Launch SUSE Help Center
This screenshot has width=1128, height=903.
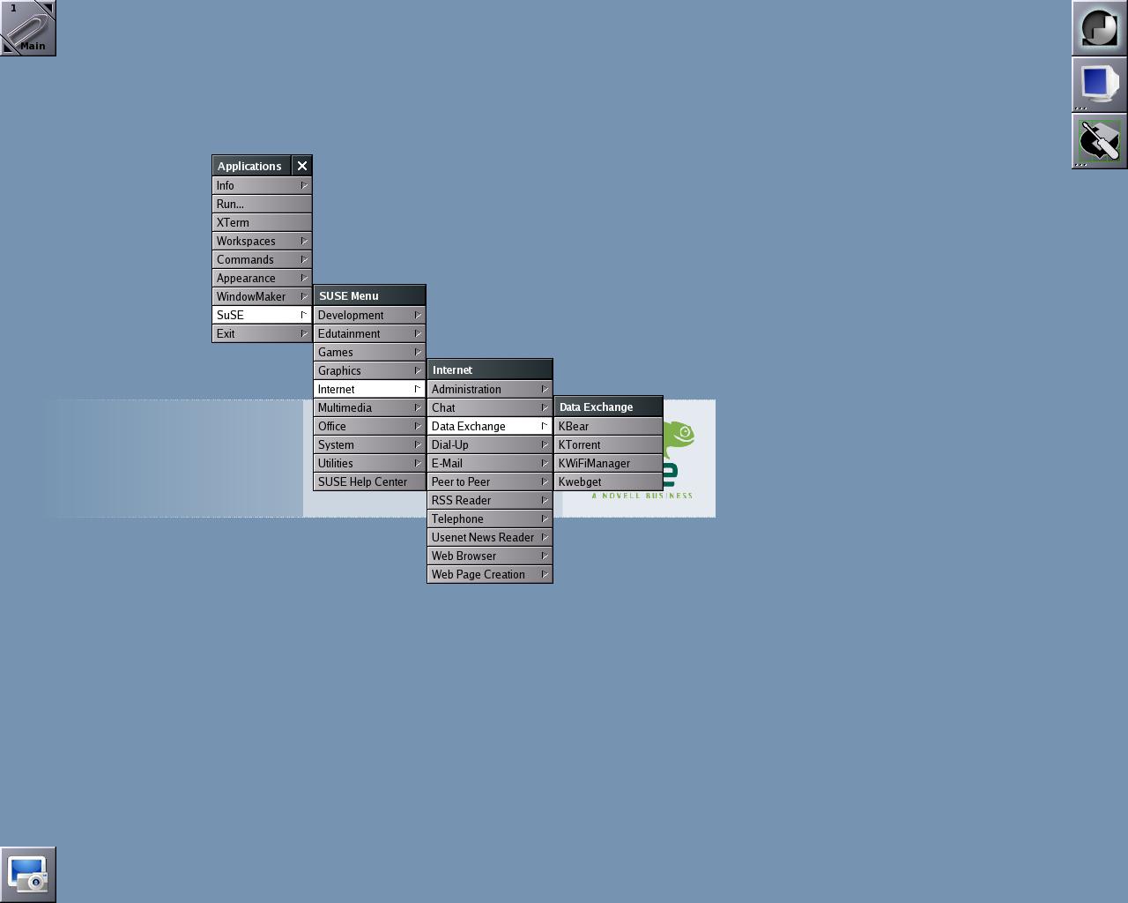point(369,481)
